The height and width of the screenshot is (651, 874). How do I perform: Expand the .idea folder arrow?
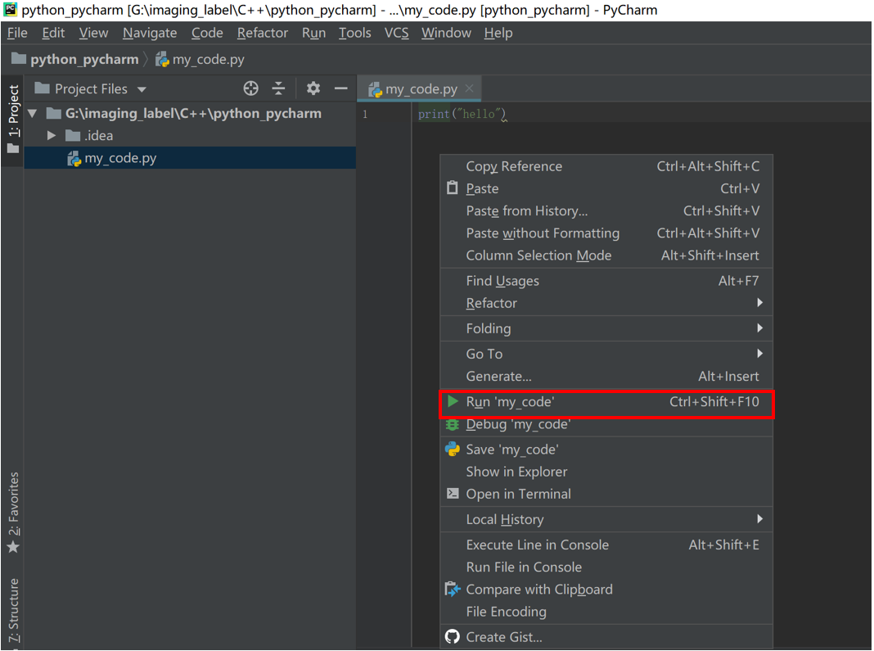[x=52, y=136]
